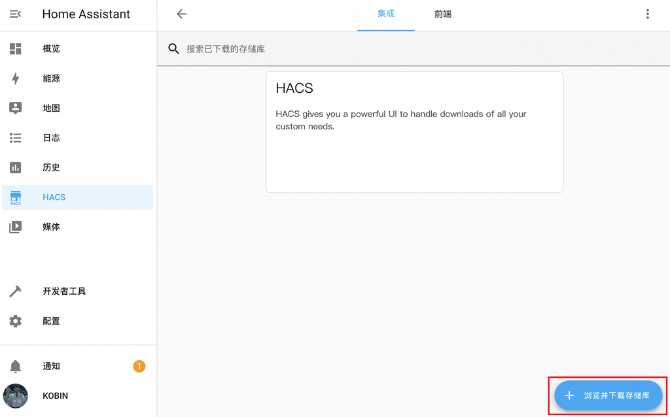
Task: Open the three-dot overflow menu
Action: (x=647, y=13)
